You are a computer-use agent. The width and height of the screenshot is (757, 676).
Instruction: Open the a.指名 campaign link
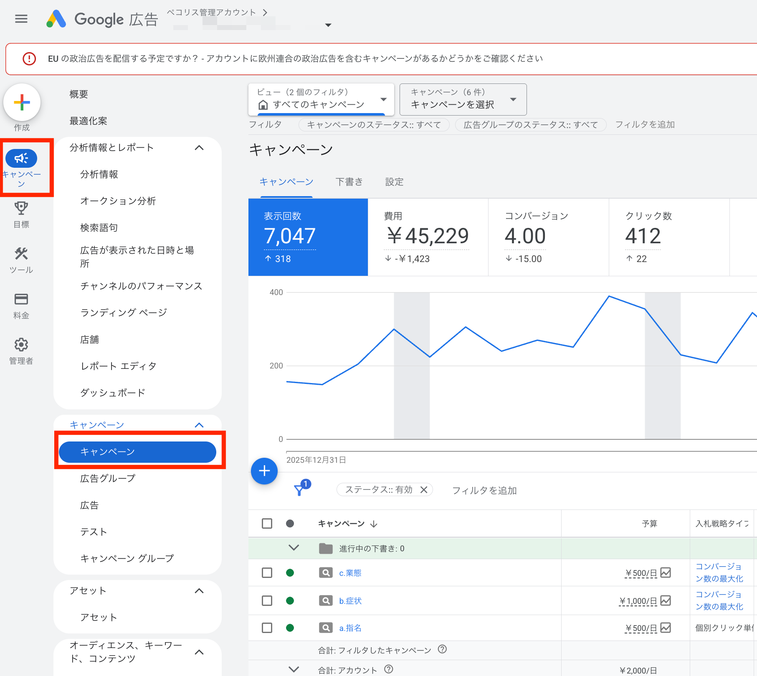[x=350, y=628]
